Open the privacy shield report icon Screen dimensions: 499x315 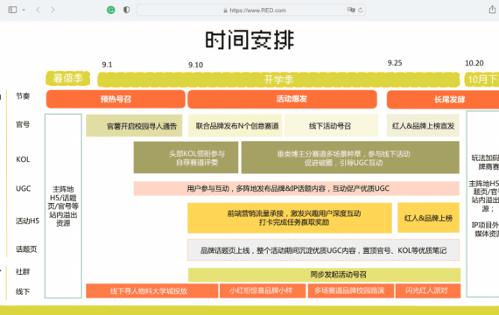coord(126,10)
